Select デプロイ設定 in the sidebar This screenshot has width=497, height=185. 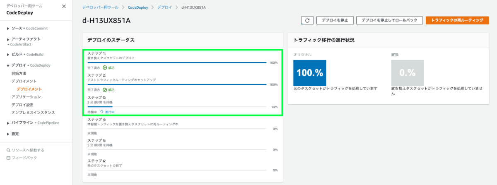(22, 105)
